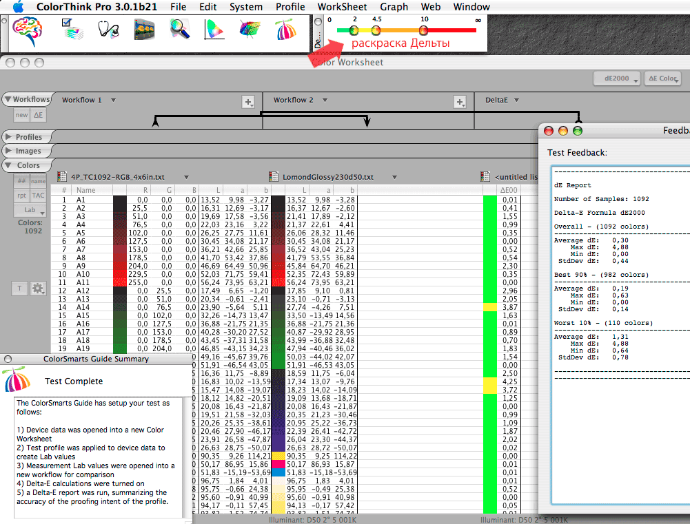This screenshot has height=524, width=690.
Task: Click the list icon beside 4P_TC1092-RGB_4x6in.txt
Action: point(62,177)
